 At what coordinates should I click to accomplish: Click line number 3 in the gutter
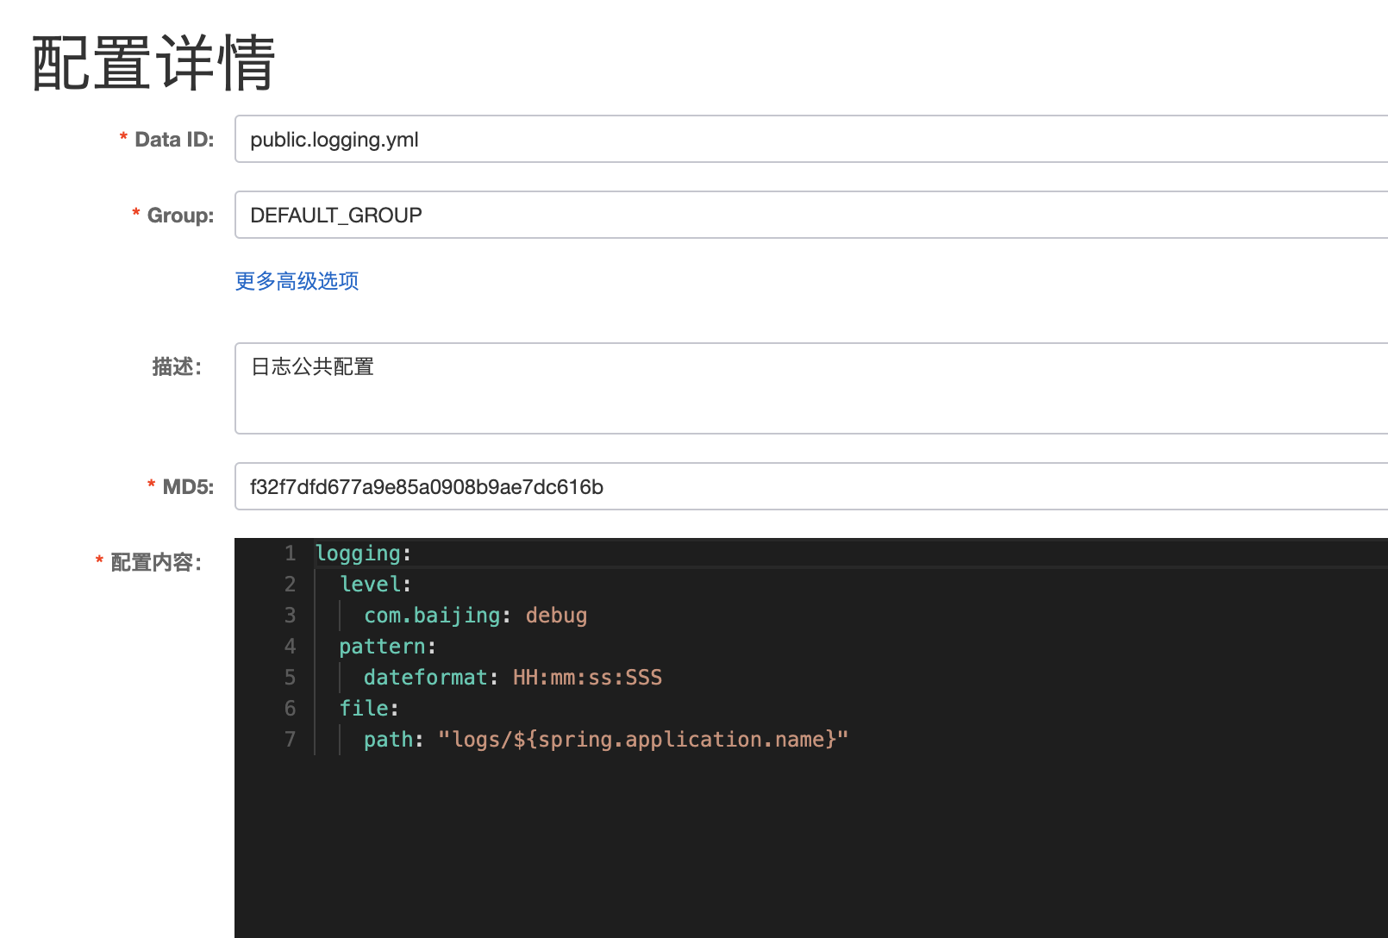(290, 615)
